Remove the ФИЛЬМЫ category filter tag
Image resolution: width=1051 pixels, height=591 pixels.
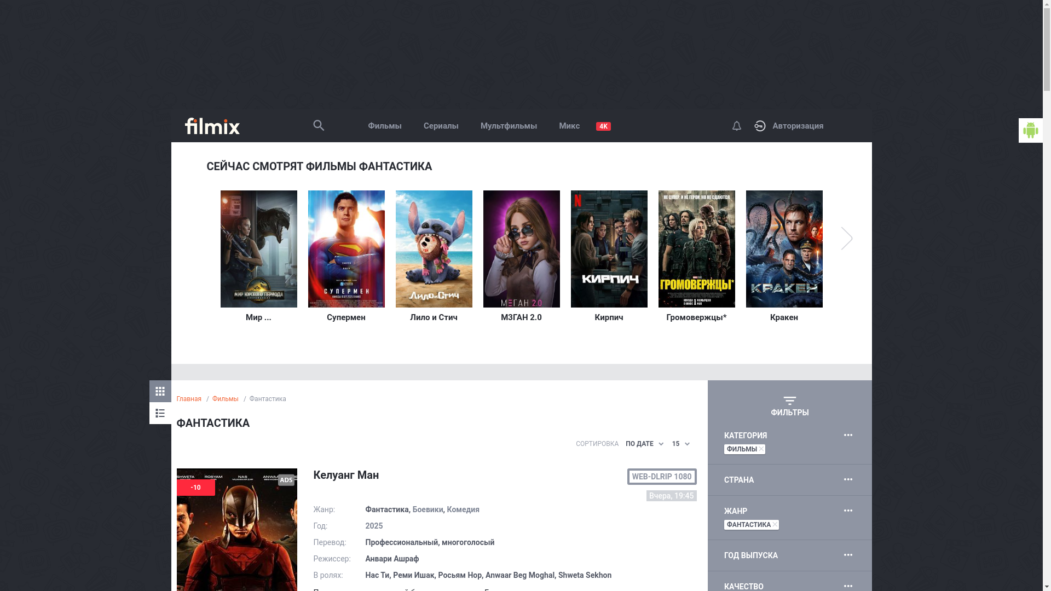point(761,449)
